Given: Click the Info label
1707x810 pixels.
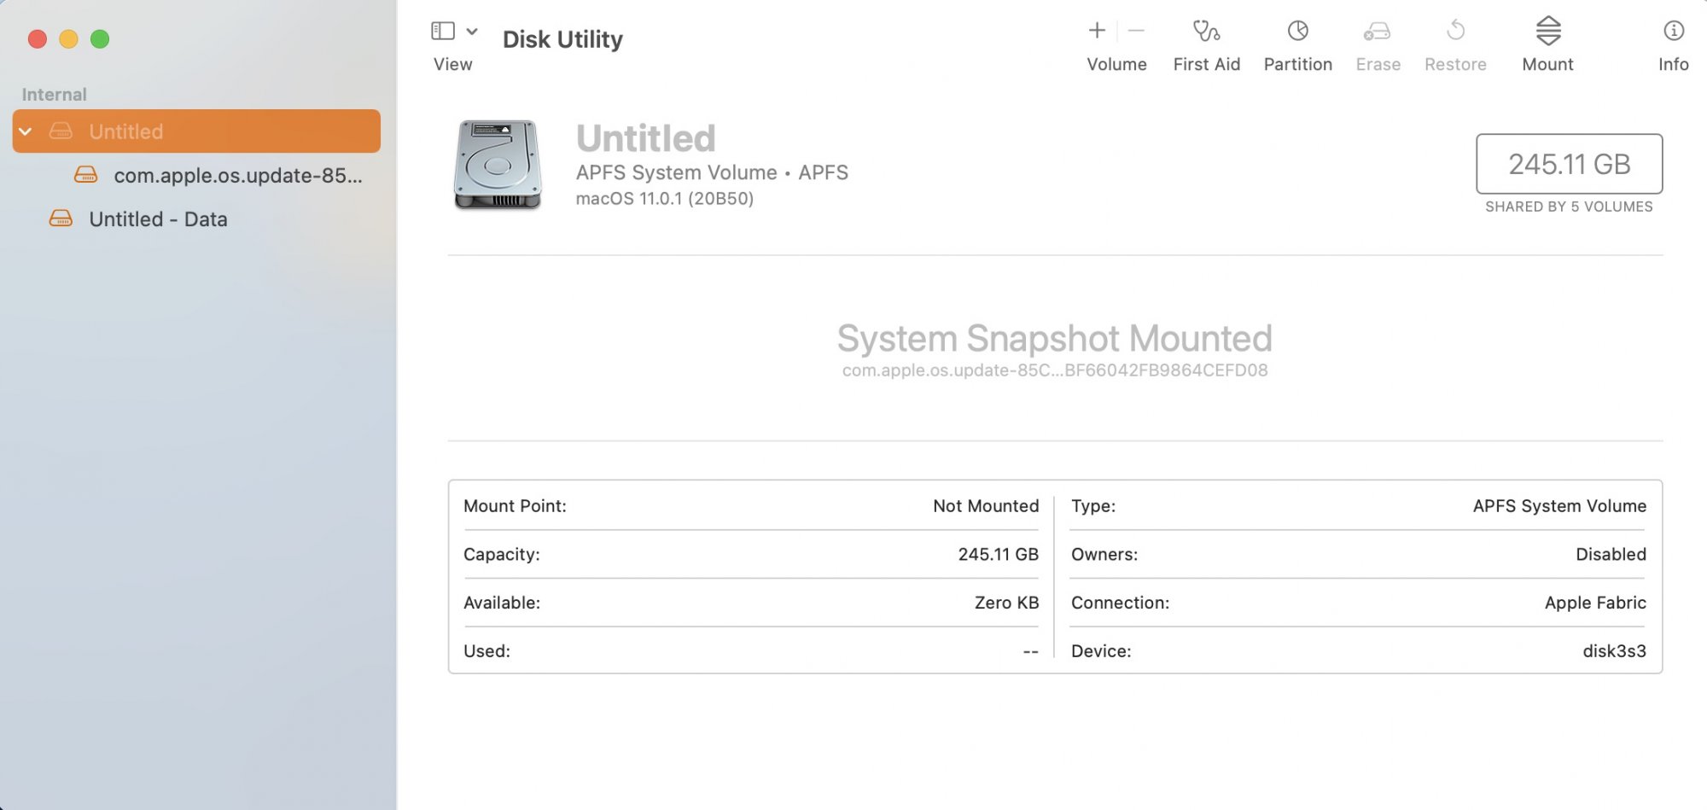Looking at the screenshot, I should tap(1673, 64).
